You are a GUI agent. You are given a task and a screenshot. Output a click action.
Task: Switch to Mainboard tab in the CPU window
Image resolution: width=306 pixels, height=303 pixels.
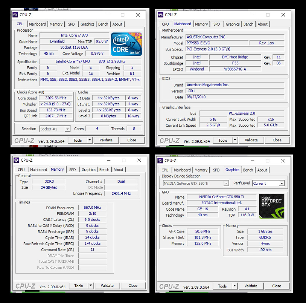(x=37, y=24)
